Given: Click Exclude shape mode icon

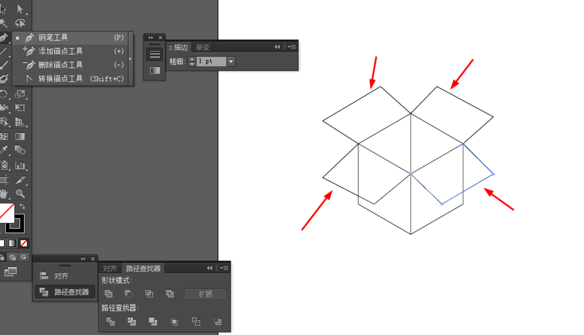Looking at the screenshot, I should [x=170, y=294].
